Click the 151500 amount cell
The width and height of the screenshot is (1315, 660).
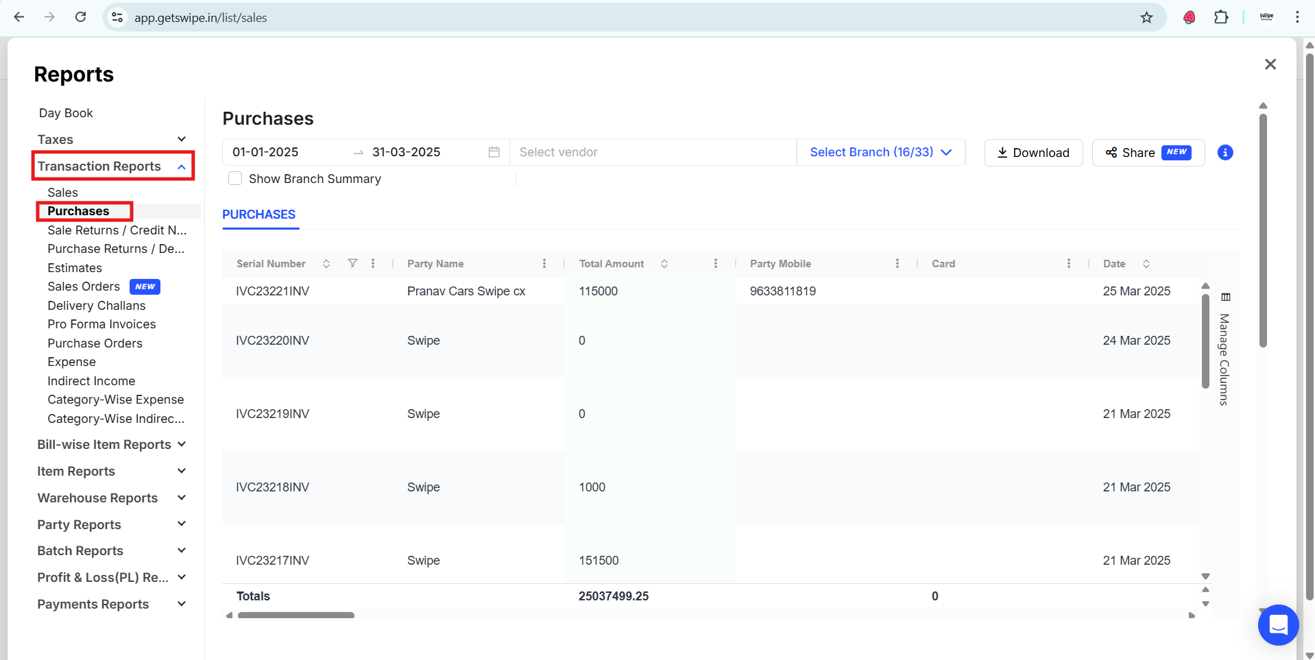tap(599, 561)
